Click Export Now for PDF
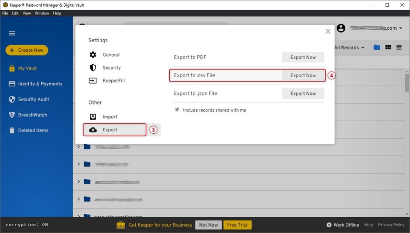410x233 pixels. [303, 57]
